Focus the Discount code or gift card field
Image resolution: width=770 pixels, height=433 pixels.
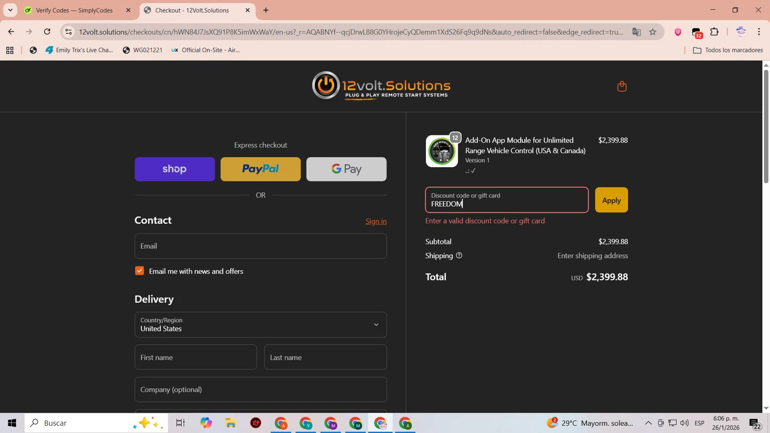(x=507, y=200)
